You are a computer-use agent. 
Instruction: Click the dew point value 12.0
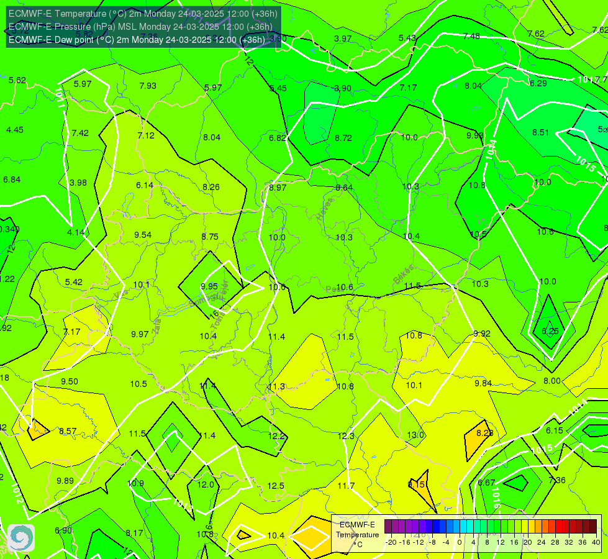(x=206, y=484)
